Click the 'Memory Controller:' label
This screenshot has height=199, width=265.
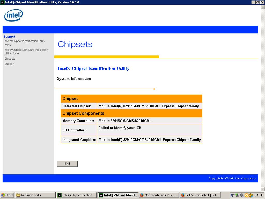pyautogui.click(x=78, y=121)
